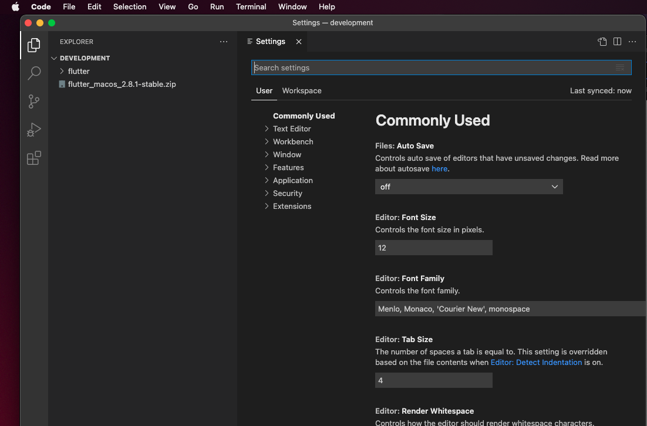647x426 pixels.
Task: Click the Files: Auto Save setting title
Action: (x=405, y=146)
